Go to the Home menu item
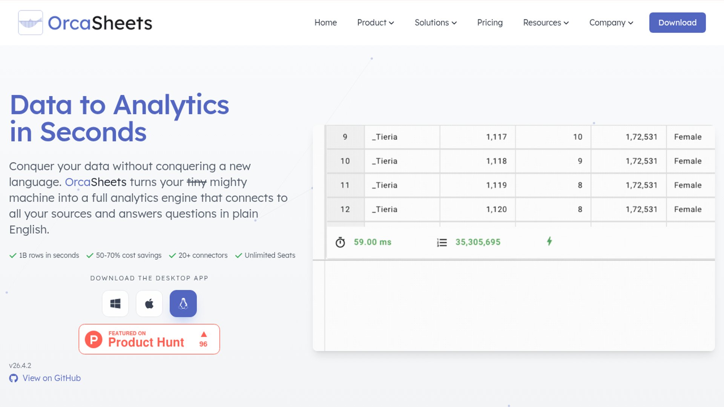The height and width of the screenshot is (407, 724). click(325, 23)
